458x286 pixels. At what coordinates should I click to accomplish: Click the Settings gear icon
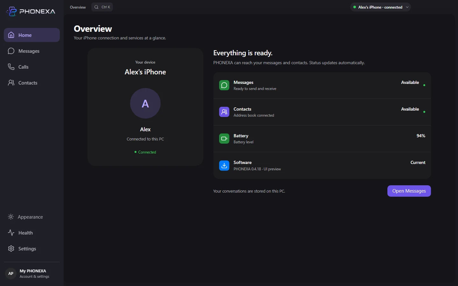pyautogui.click(x=11, y=249)
